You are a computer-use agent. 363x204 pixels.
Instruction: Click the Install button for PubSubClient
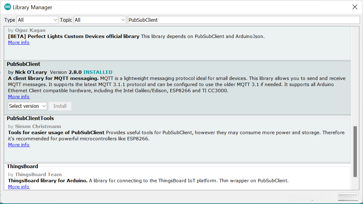60,106
